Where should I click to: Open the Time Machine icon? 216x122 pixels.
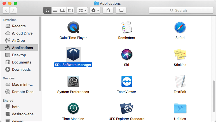73,108
